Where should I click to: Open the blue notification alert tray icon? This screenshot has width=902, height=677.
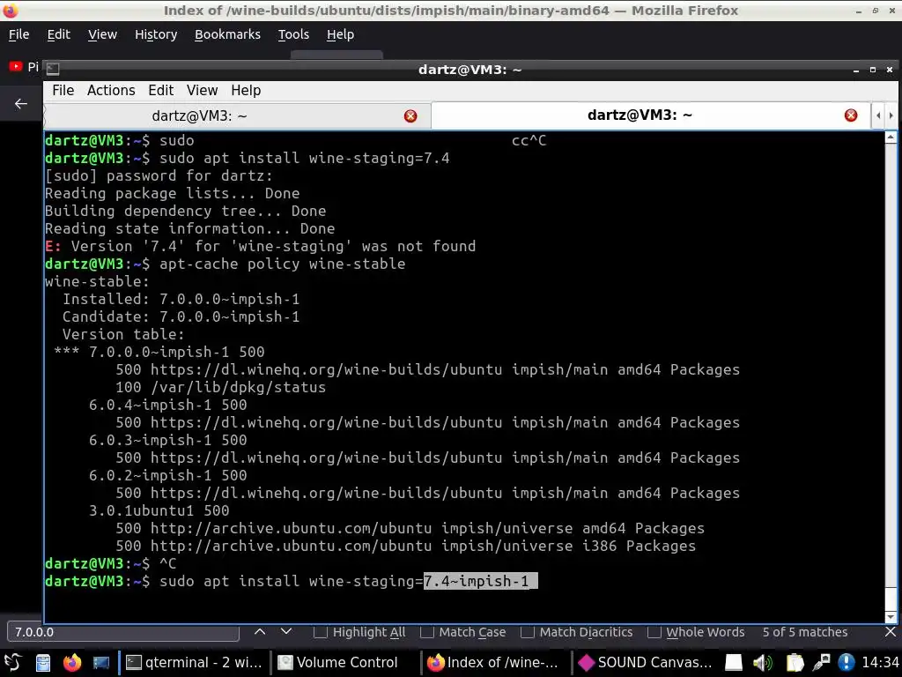point(846,663)
